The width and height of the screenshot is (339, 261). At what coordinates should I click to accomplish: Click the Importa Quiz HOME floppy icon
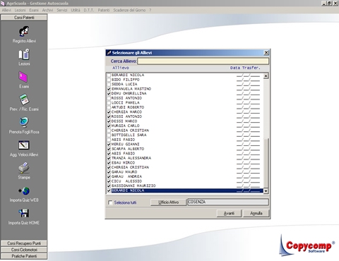point(24,213)
